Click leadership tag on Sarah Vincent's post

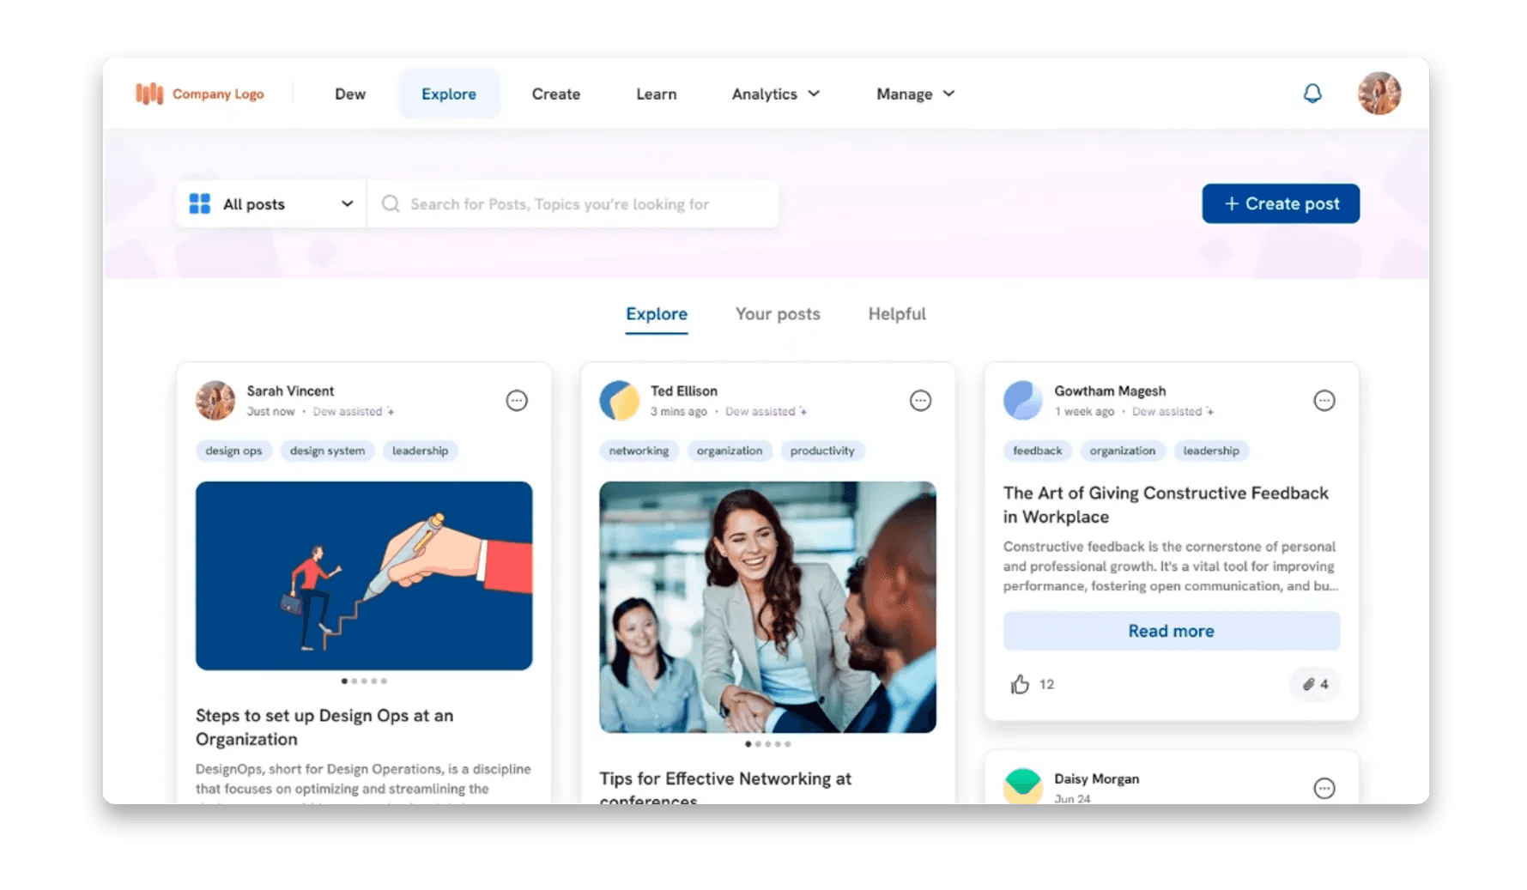click(x=420, y=451)
